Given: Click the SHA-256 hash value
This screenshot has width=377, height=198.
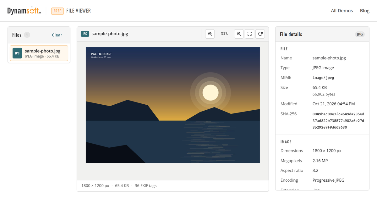Looking at the screenshot, I should [x=338, y=121].
